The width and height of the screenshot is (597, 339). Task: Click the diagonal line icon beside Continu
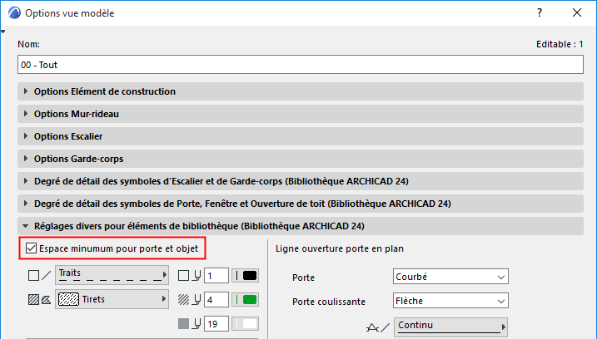point(386,327)
